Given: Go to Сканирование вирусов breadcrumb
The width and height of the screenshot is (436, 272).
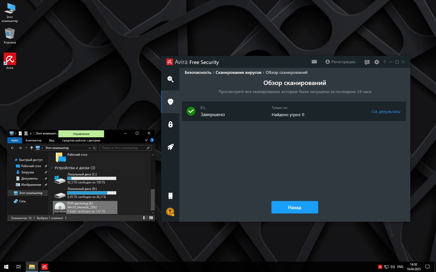Looking at the screenshot, I should 239,73.
